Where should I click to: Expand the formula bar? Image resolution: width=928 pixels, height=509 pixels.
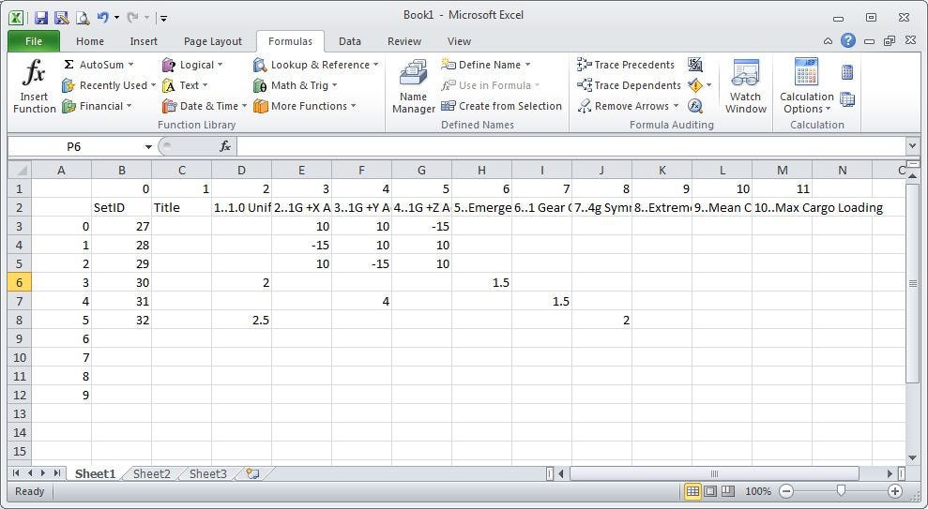pyautogui.click(x=912, y=146)
